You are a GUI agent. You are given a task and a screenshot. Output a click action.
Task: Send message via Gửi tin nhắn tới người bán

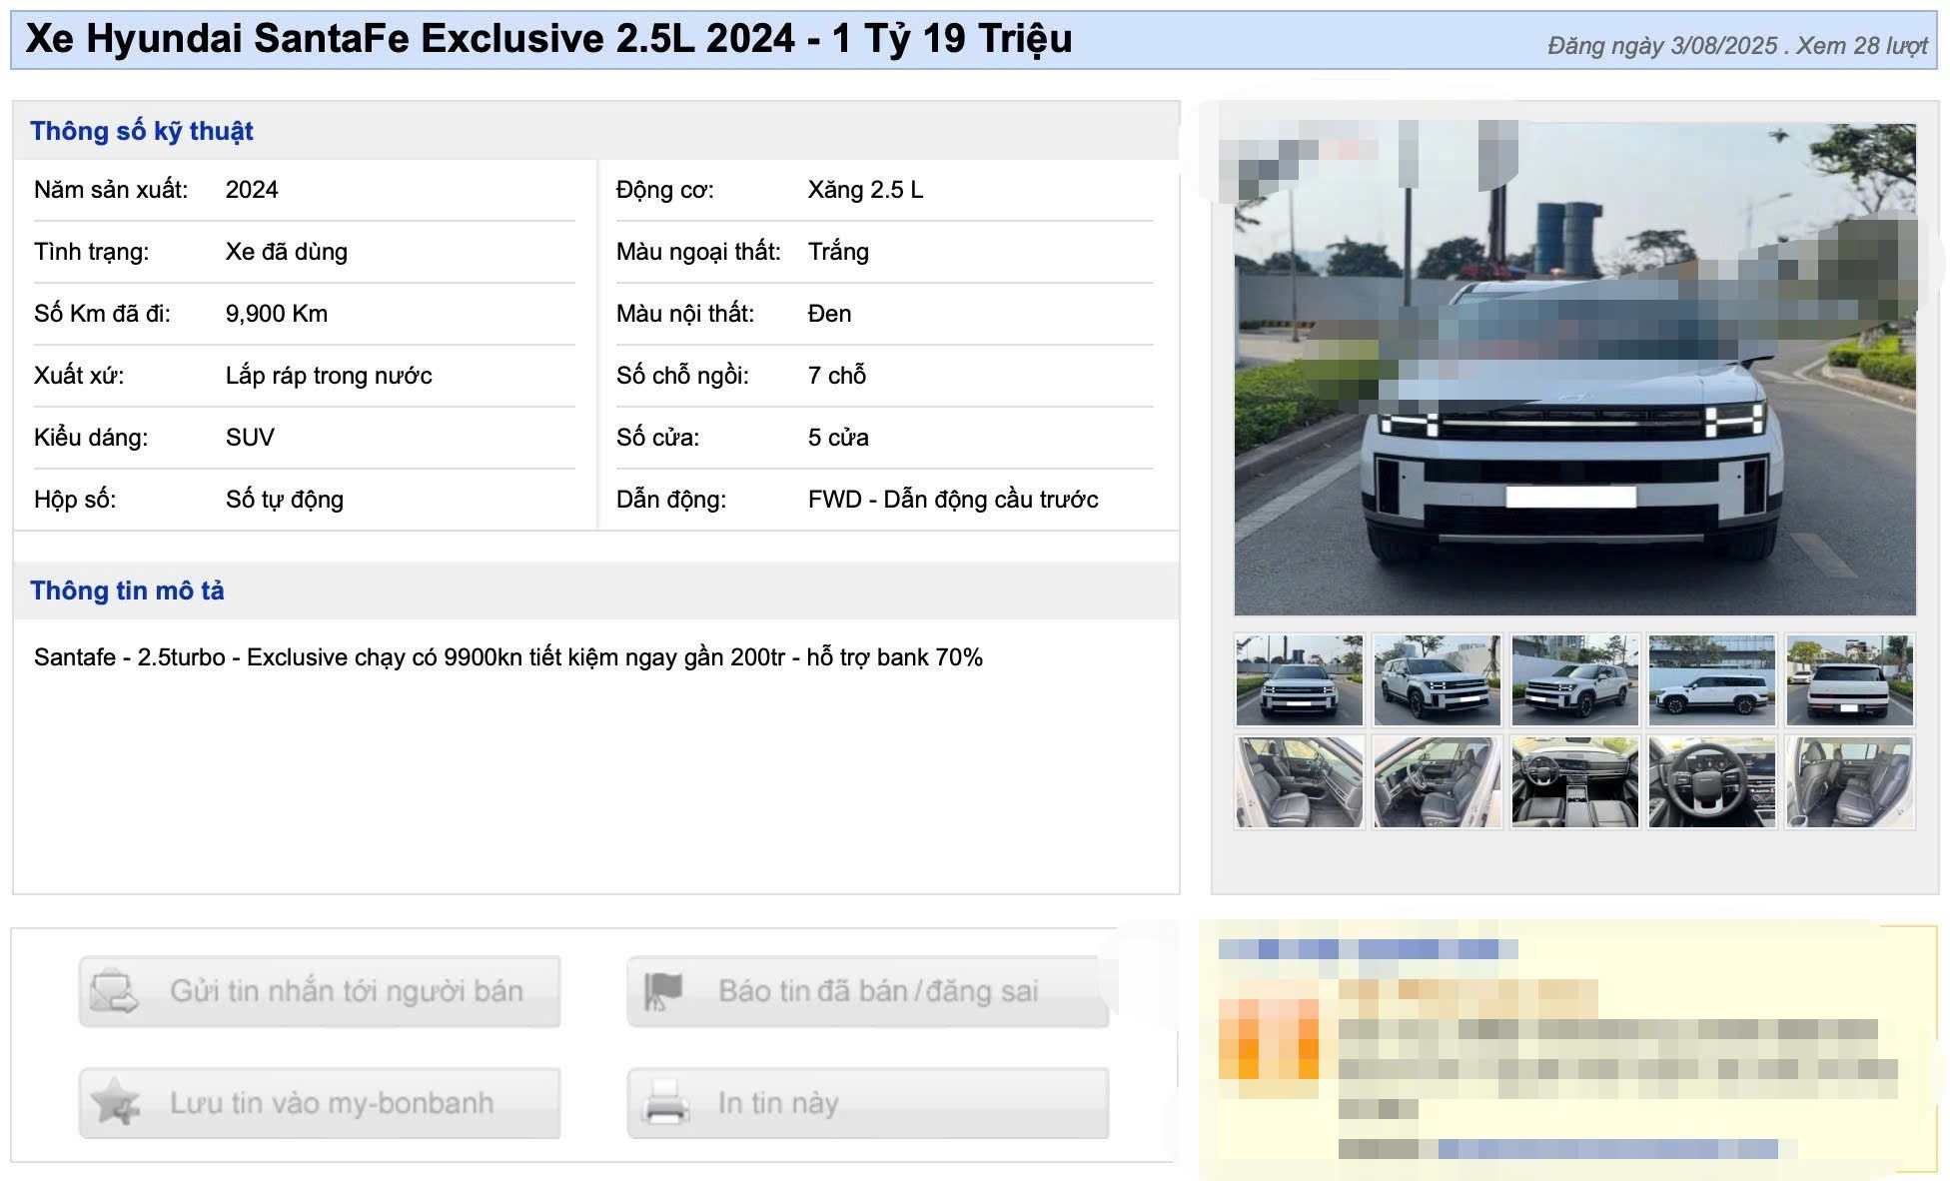[320, 991]
